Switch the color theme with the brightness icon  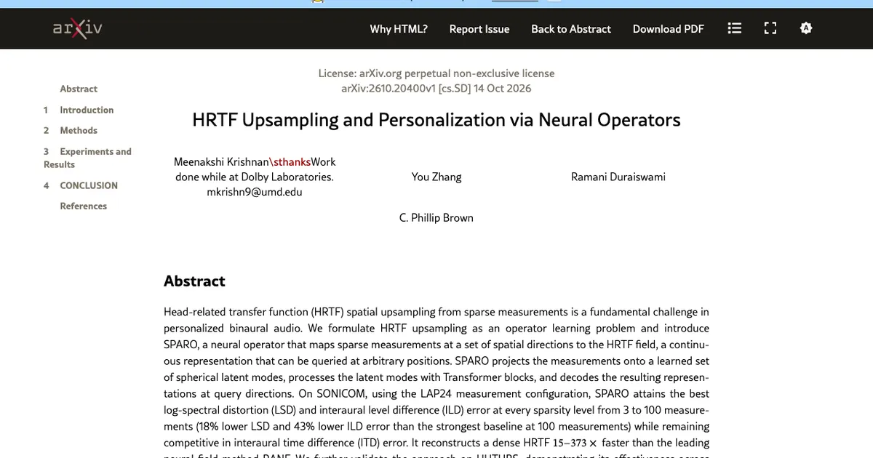pos(805,28)
